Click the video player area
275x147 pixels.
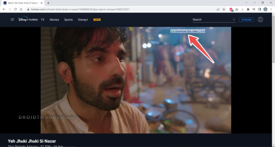pyautogui.click(x=136, y=80)
